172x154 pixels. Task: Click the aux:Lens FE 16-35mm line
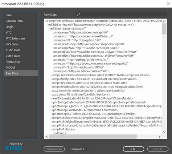click(81, 94)
